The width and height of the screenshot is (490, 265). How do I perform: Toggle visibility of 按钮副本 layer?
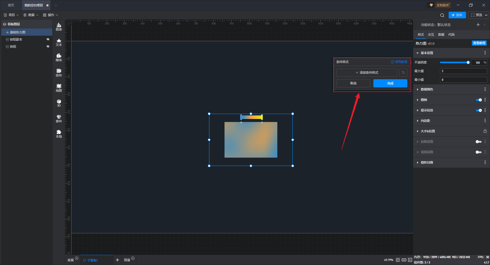pyautogui.click(x=48, y=39)
